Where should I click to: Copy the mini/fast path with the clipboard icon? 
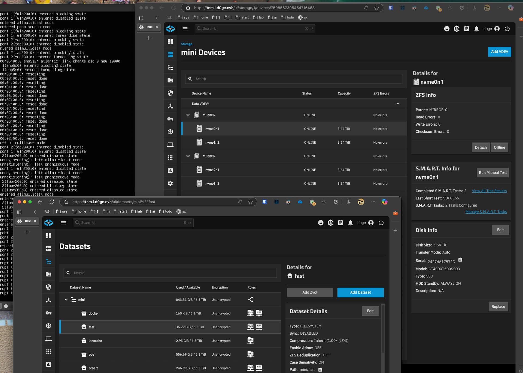pos(320,370)
